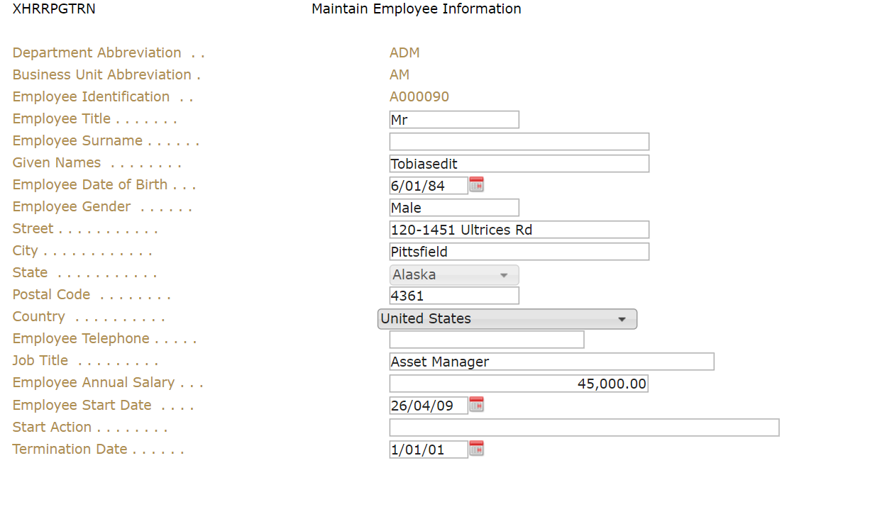892x524 pixels.
Task: Open the Employee Start Date calendar picker
Action: pos(476,405)
